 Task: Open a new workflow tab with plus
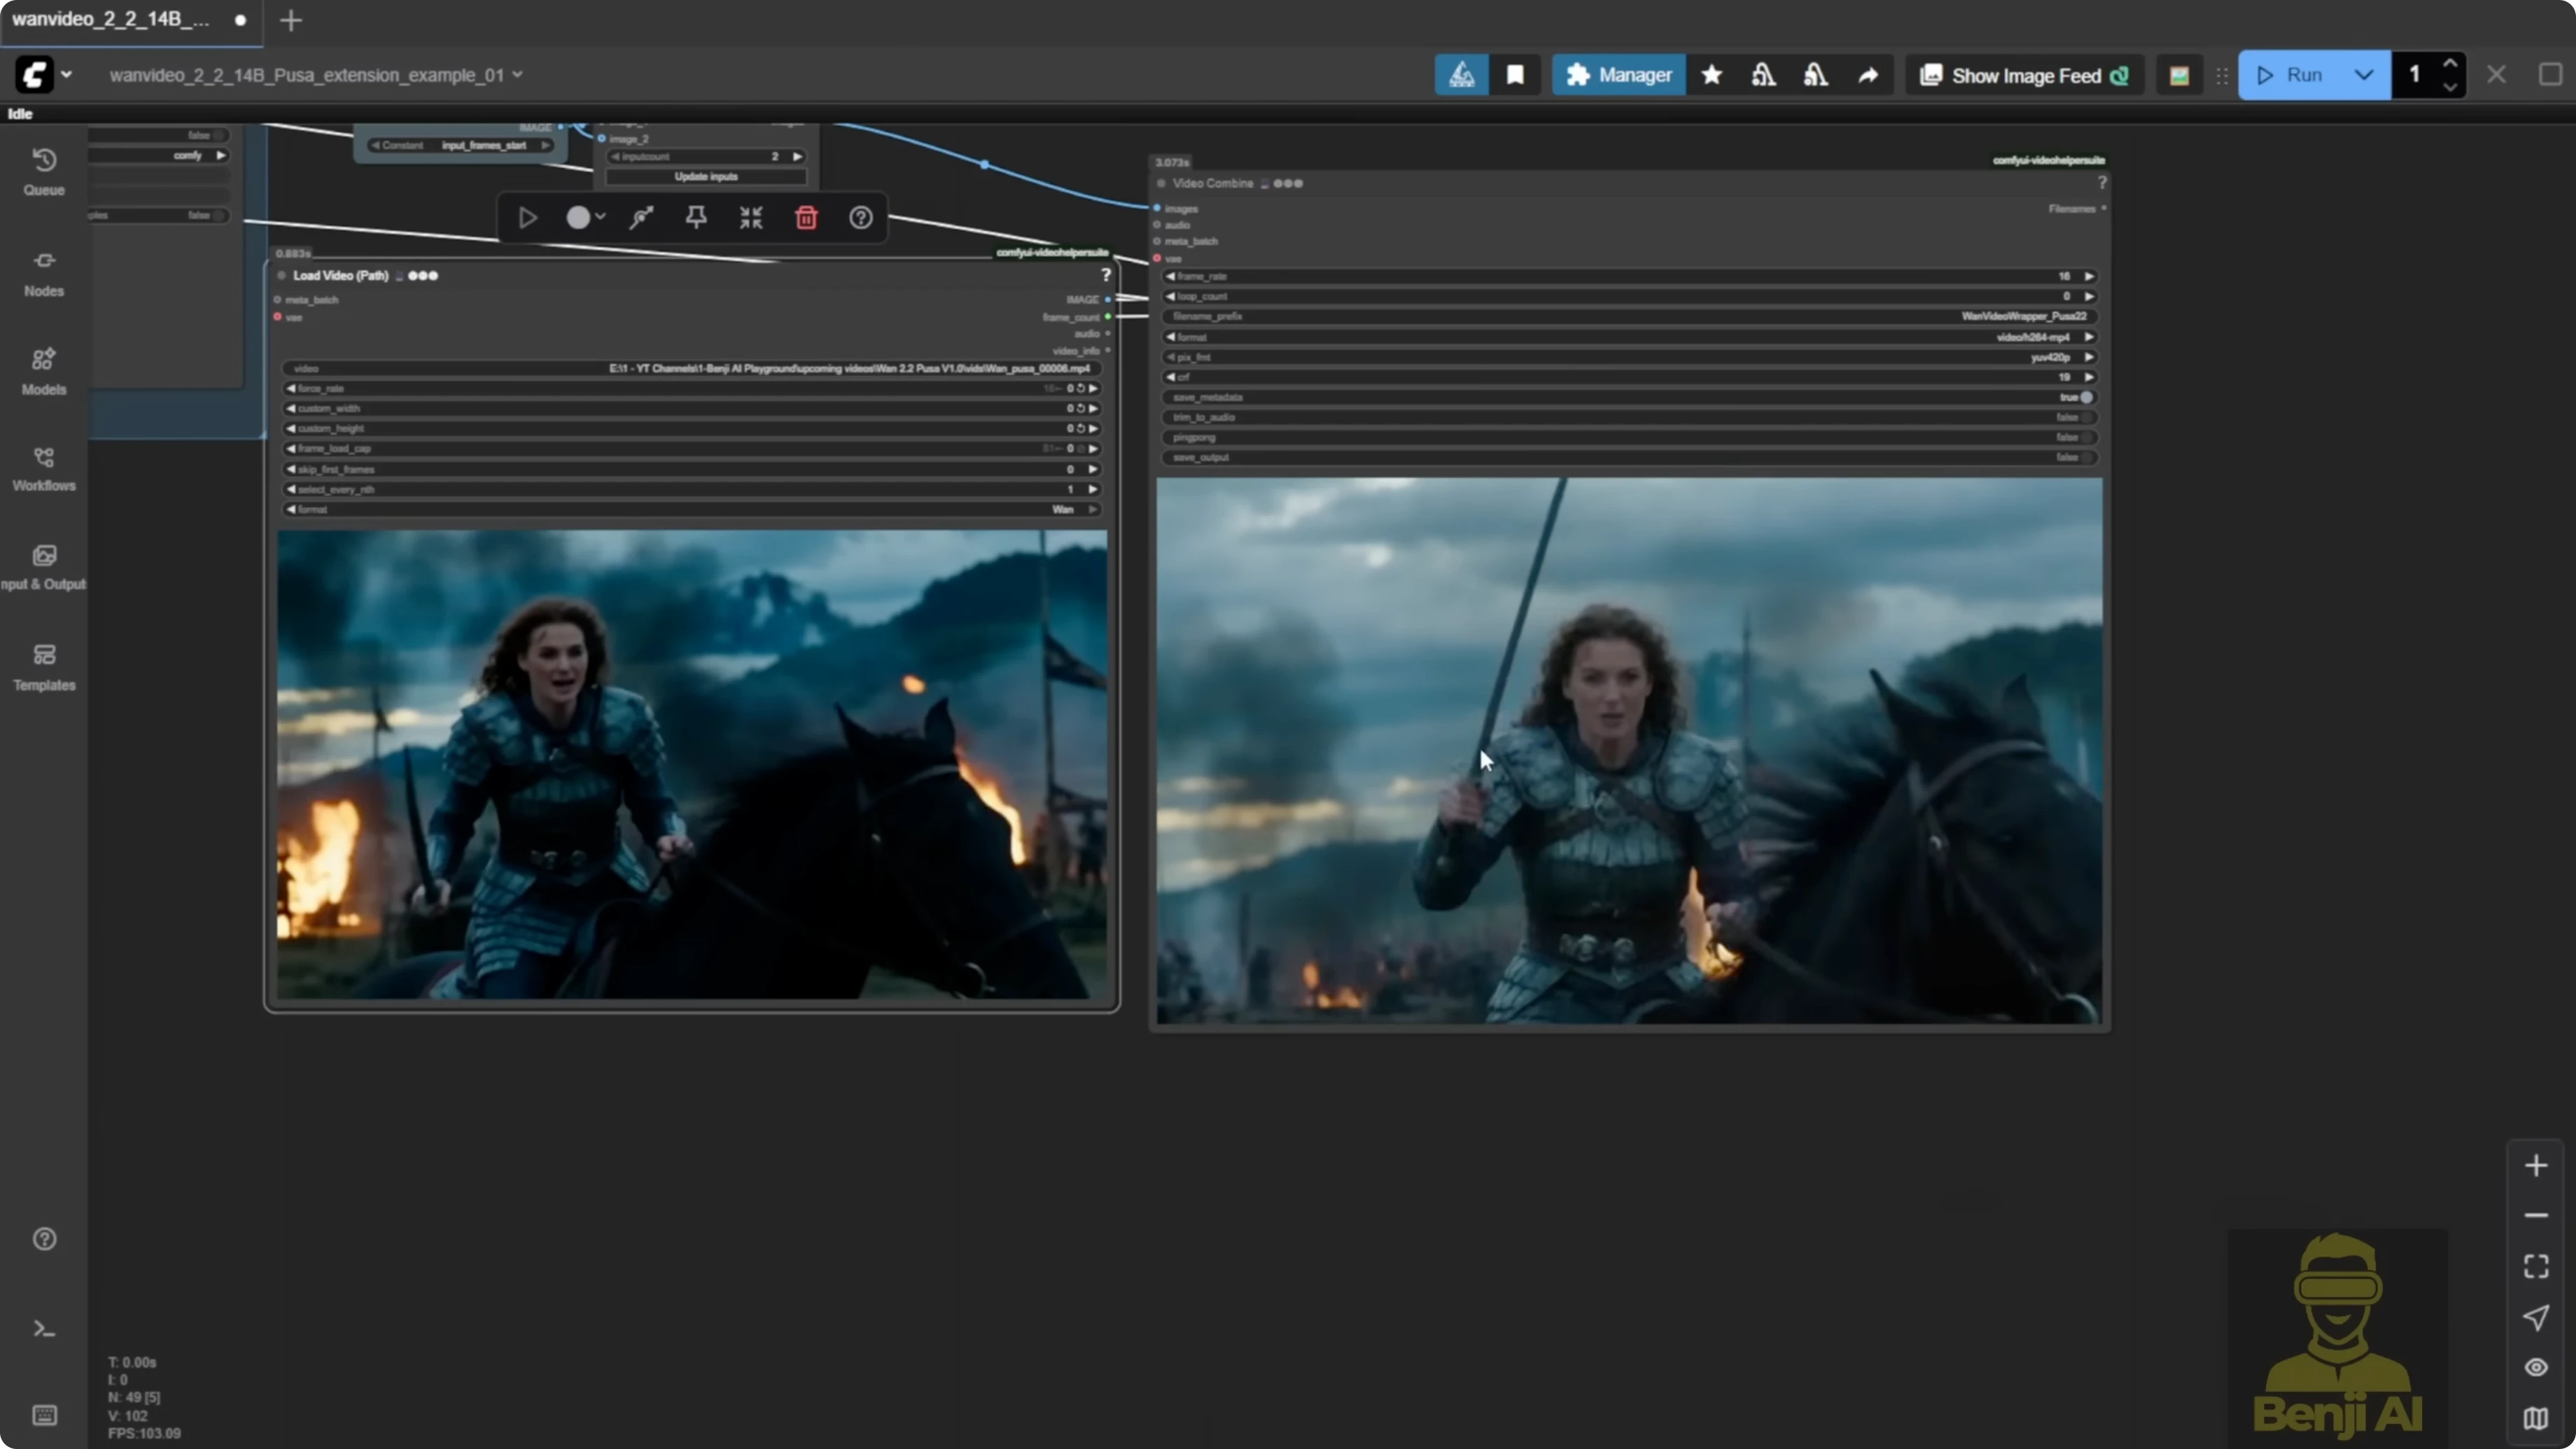click(x=291, y=20)
